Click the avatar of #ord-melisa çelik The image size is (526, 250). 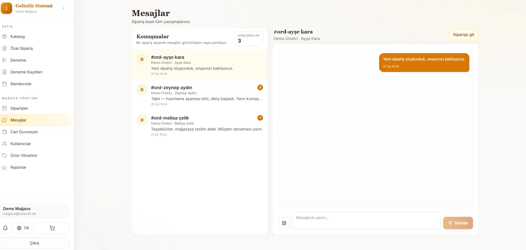click(x=142, y=120)
